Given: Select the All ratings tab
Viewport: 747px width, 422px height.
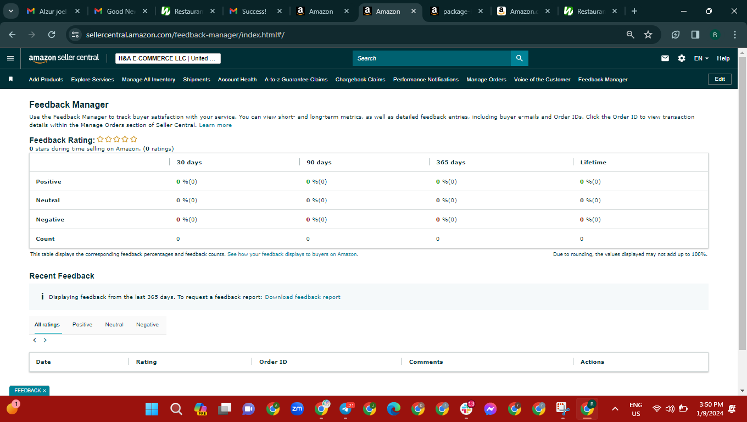Looking at the screenshot, I should [47, 325].
